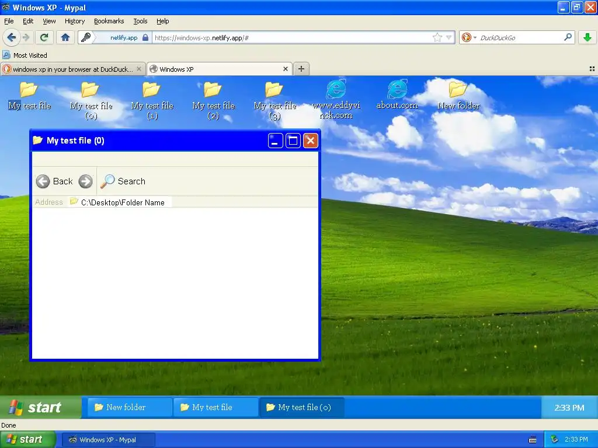Click the network tray icon beside the clock

coord(555,439)
